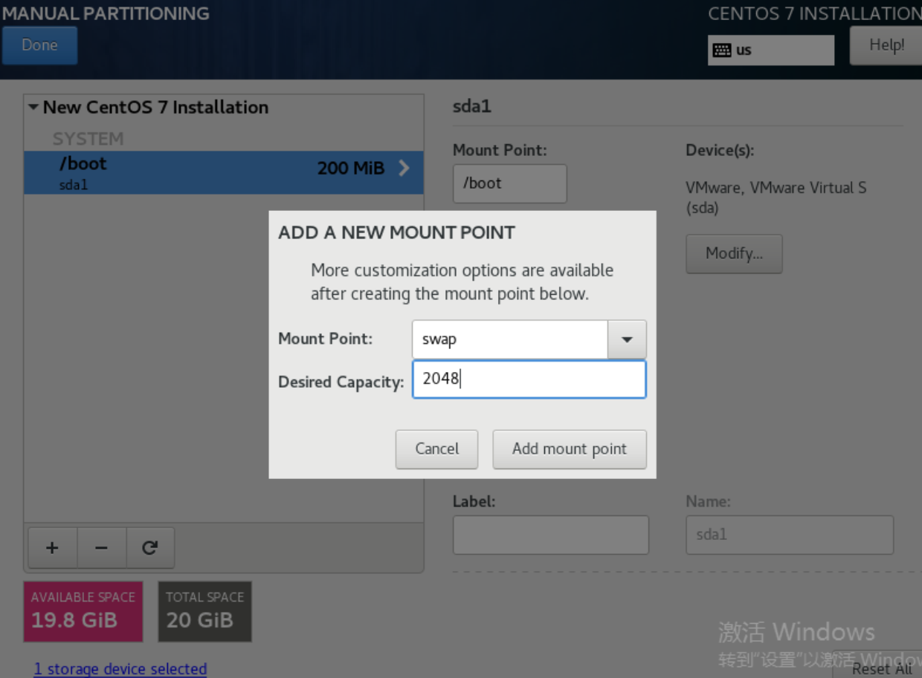Screen dimensions: 922x678
Task: Click the minus icon to remove partition
Action: 102,548
